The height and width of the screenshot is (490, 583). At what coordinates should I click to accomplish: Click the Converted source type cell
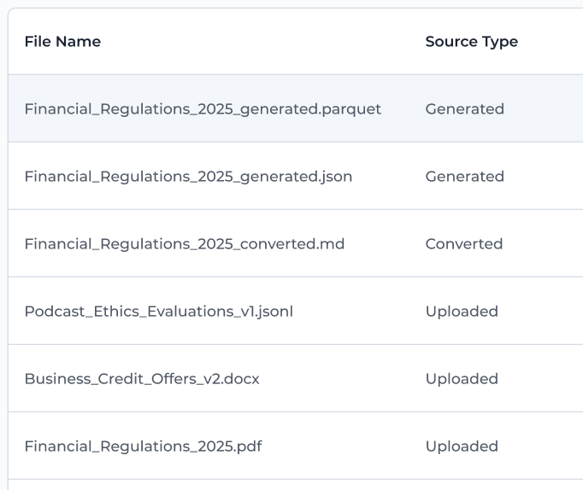pos(464,244)
